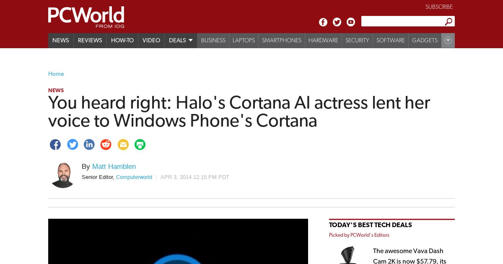Open Gadgets category
Viewport: 503px width, 264px height.
(425, 40)
